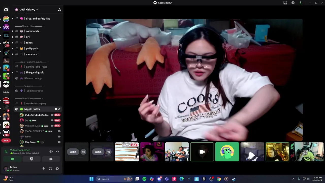Screen dimensions: 325x183
Task: Disconnect from voice with hang-up icon
Action: coord(57,151)
